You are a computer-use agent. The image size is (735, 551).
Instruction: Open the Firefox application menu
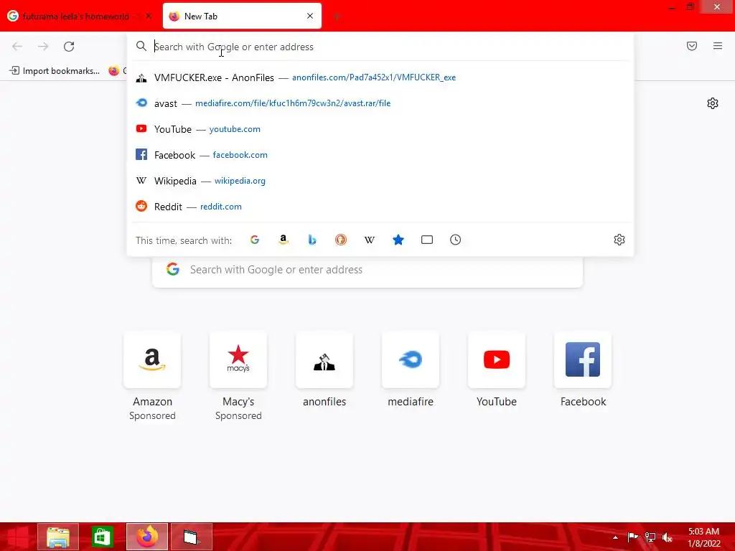pos(718,46)
